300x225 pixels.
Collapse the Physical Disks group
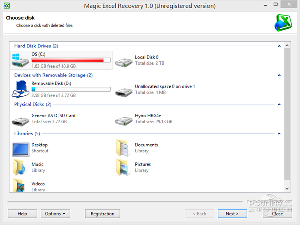coord(279,104)
